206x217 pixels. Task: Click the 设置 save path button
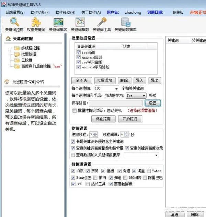pos(153,103)
